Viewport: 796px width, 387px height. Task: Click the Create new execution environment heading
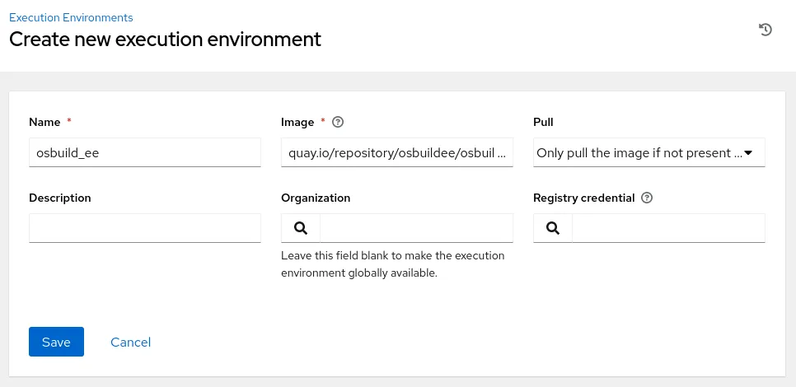[165, 39]
